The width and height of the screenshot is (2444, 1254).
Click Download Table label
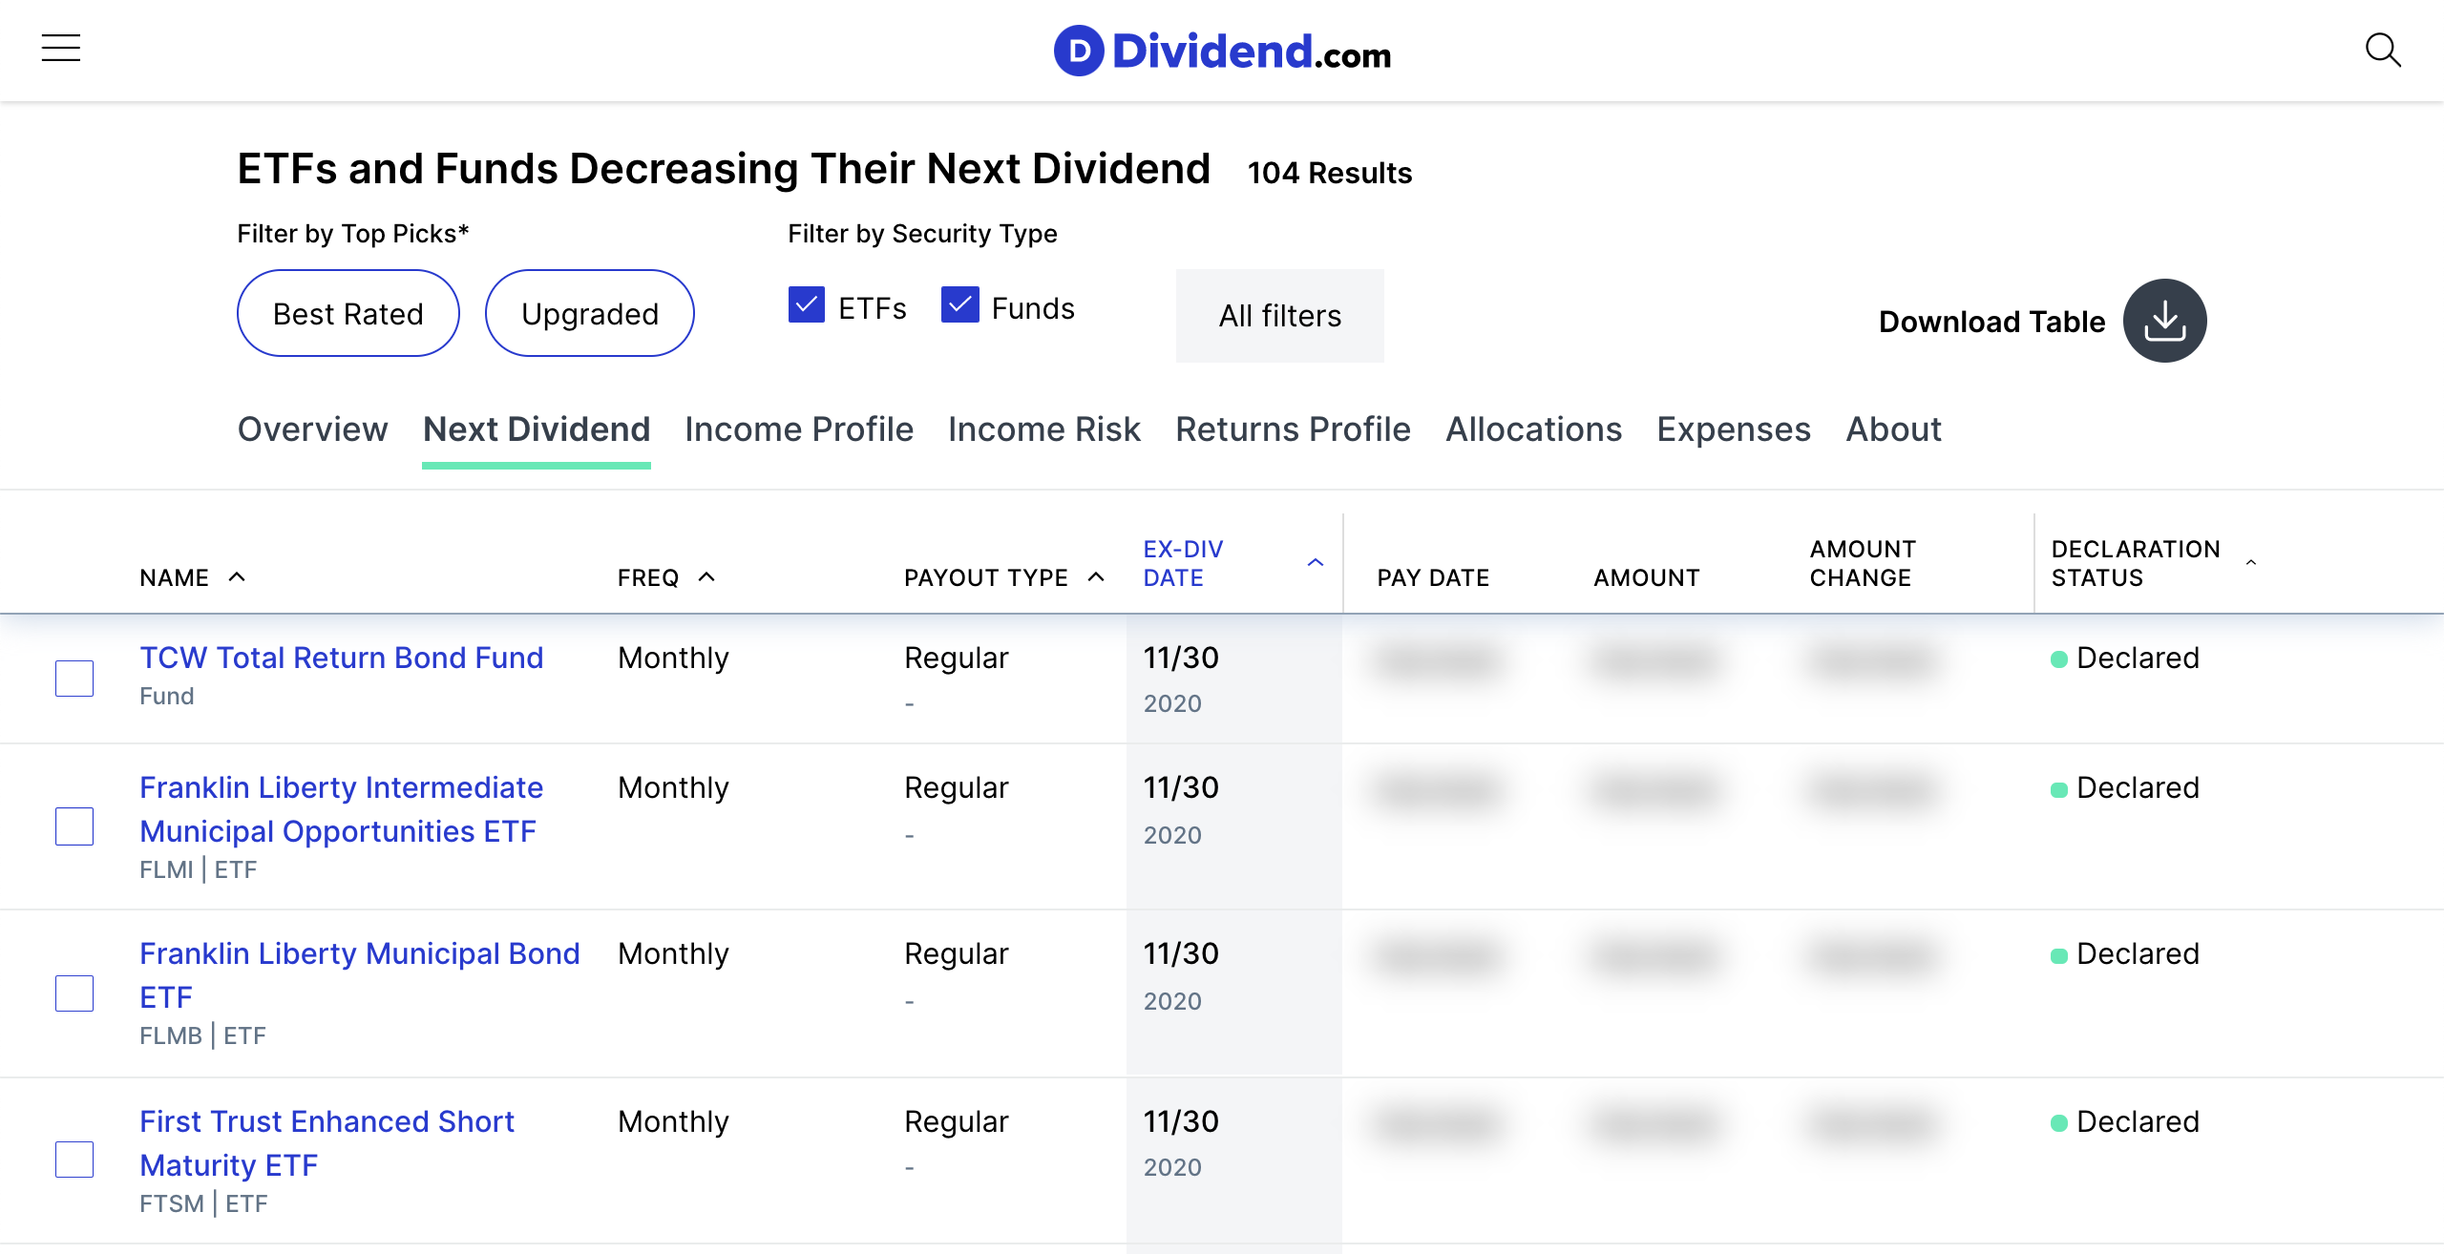coord(1991,322)
